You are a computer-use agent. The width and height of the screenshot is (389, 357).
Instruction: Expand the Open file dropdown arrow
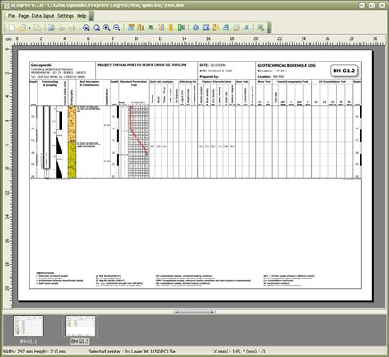click(29, 29)
